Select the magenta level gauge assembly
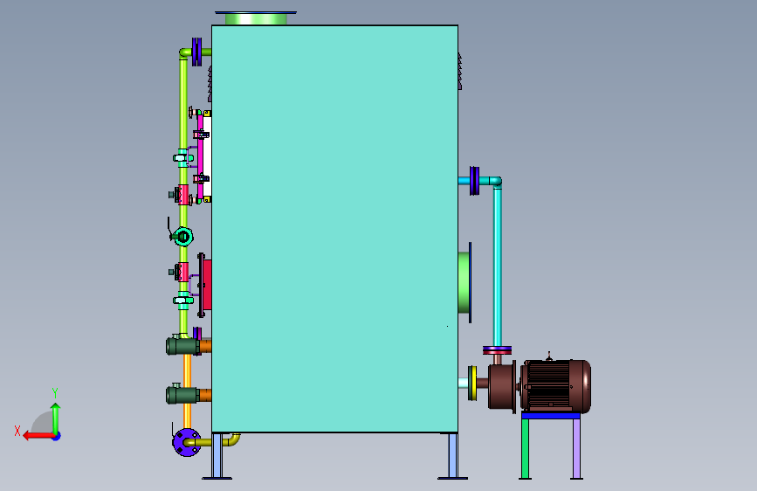The image size is (757, 491). click(x=200, y=156)
